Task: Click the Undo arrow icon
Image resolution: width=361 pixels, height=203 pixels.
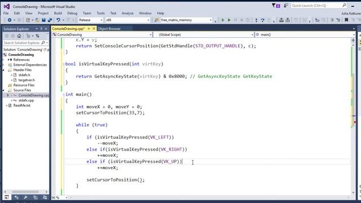Action: tap(58, 20)
